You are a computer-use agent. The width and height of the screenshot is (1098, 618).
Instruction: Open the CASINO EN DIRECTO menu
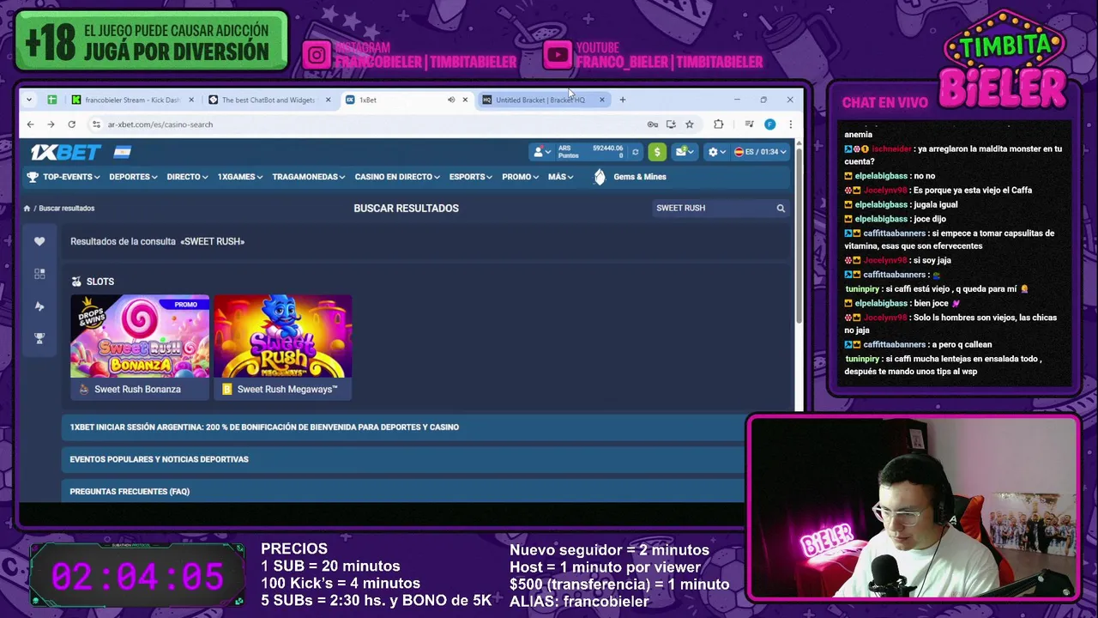tap(397, 177)
